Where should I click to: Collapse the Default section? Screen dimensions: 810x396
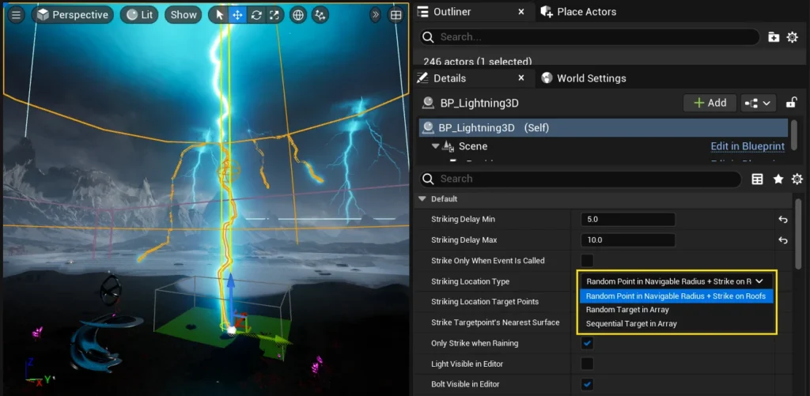(x=422, y=199)
